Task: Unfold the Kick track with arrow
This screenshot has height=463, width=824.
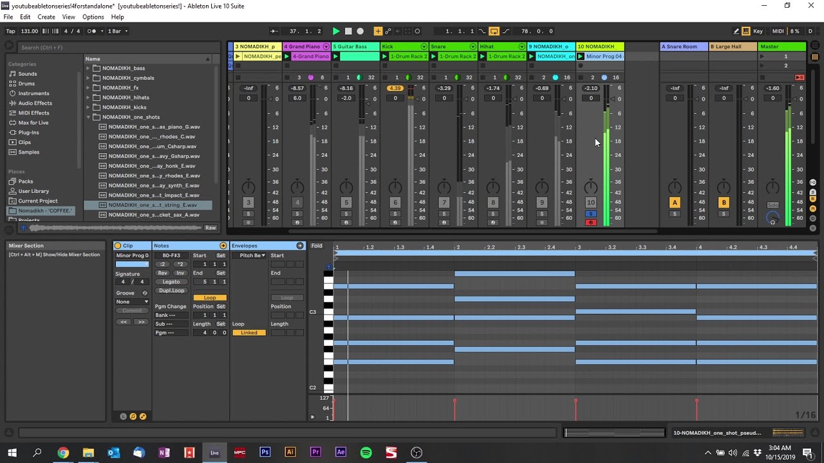Action: (424, 46)
